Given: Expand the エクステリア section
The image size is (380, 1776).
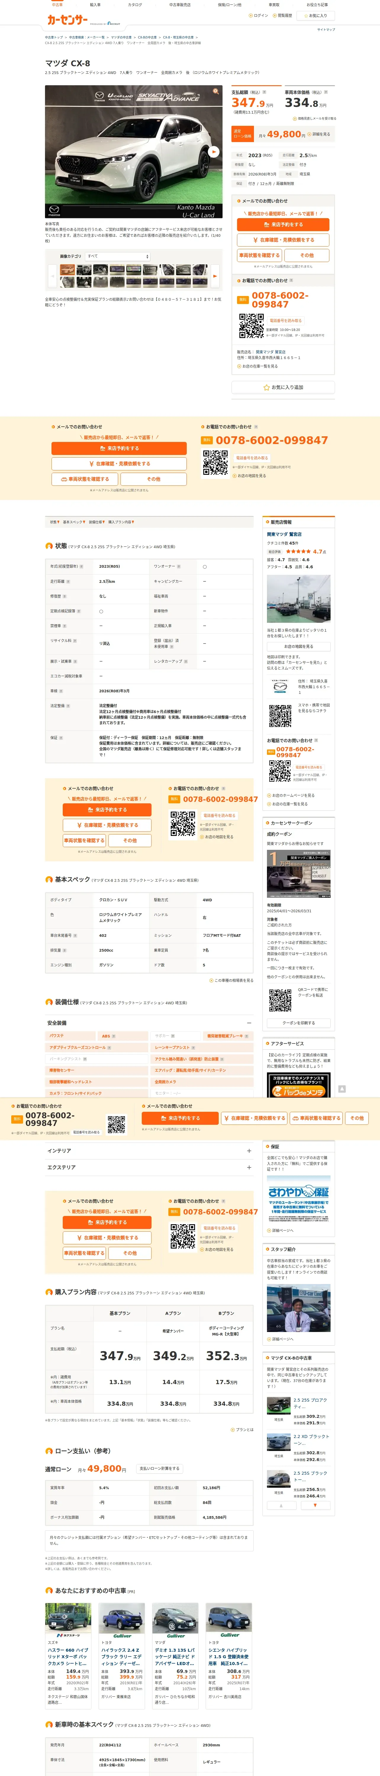Looking at the screenshot, I should tap(249, 1167).
